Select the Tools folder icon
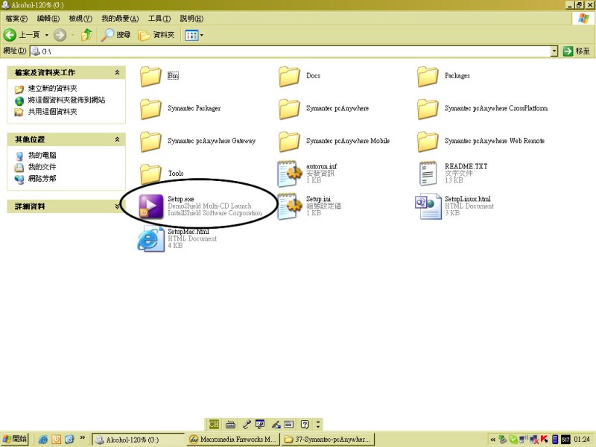This screenshot has height=447, width=596. tap(150, 174)
